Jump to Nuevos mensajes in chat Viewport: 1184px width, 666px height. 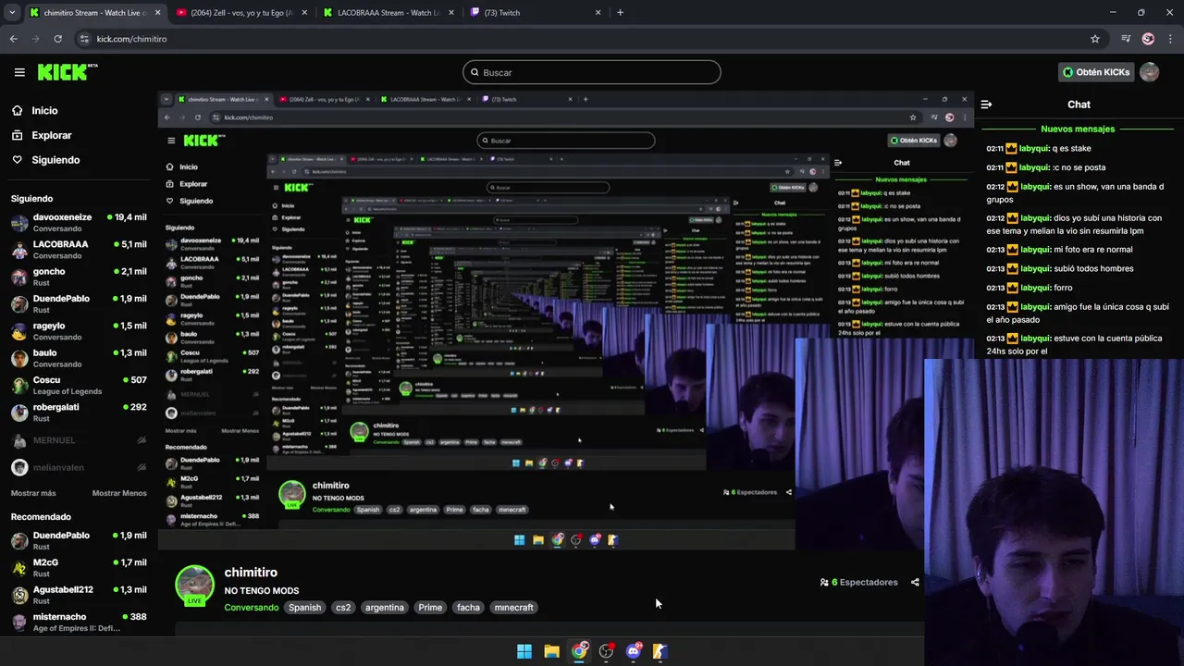[1078, 129]
